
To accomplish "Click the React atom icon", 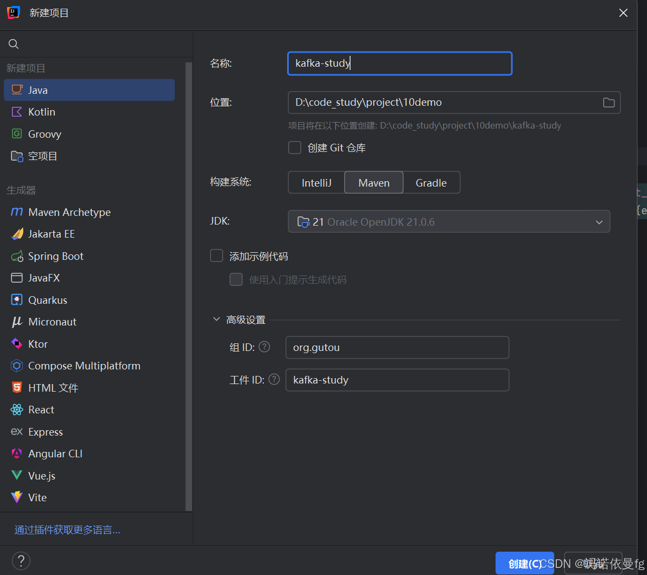I will pos(17,410).
